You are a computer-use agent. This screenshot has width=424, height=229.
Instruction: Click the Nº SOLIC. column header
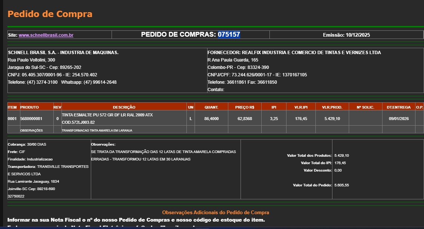pyautogui.click(x=365, y=107)
